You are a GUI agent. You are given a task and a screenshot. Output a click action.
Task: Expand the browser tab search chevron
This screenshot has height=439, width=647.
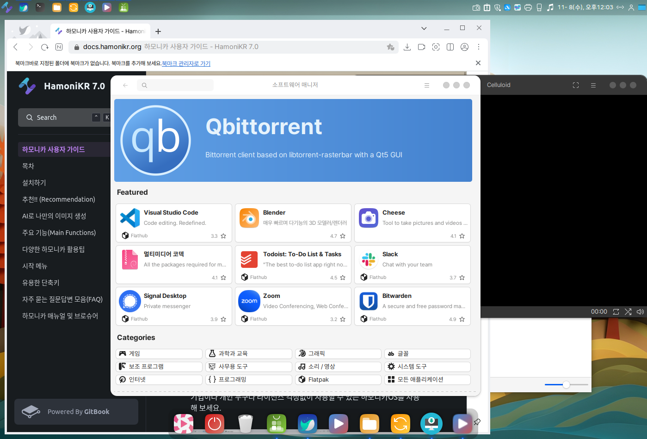point(424,28)
